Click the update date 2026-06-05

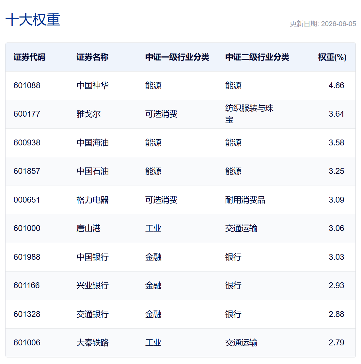pyautogui.click(x=338, y=24)
